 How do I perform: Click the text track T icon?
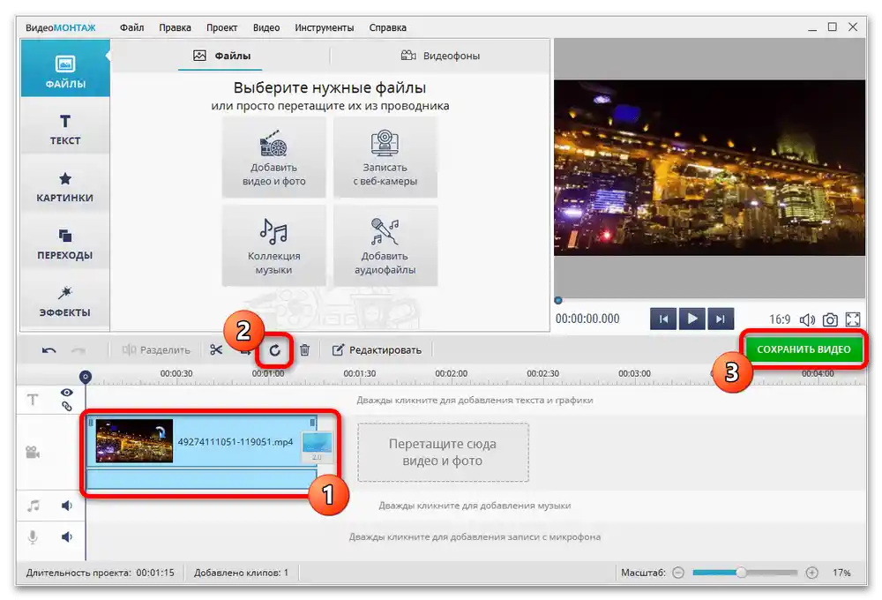pyautogui.click(x=33, y=400)
